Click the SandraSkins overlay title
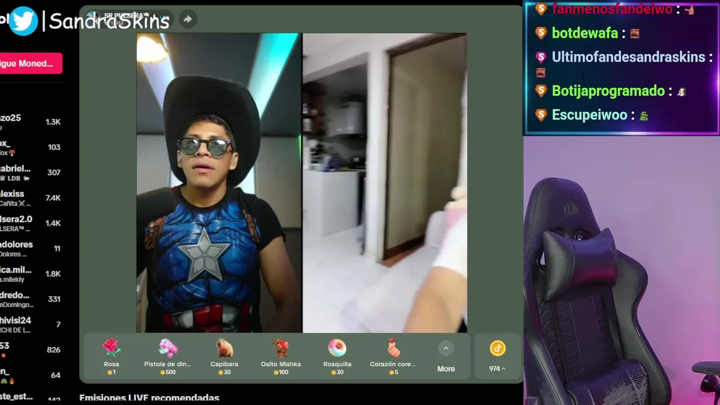 (x=109, y=21)
